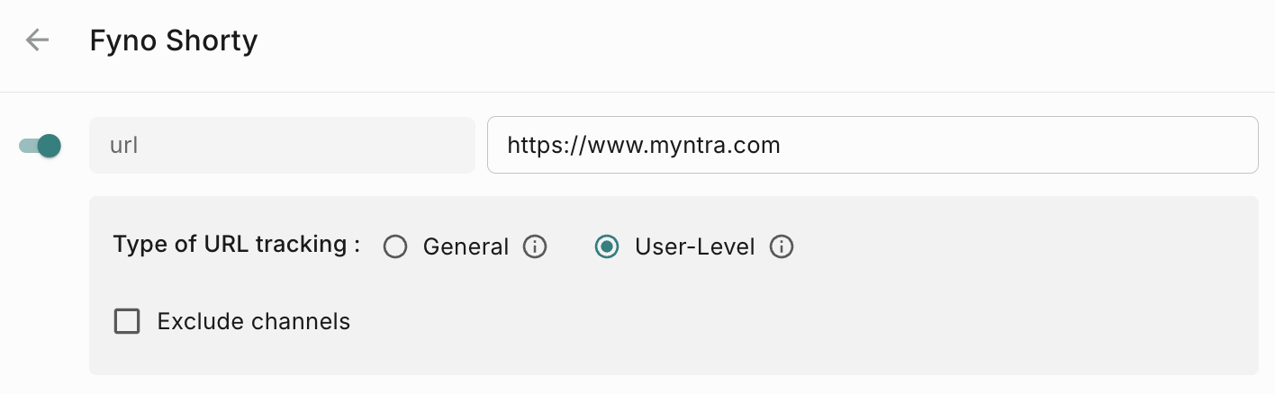Go back using the arrow icon
The image size is (1275, 394).
click(x=37, y=40)
